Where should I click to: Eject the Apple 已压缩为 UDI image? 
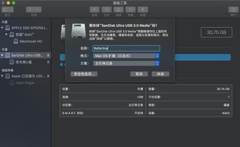[x=48, y=76]
